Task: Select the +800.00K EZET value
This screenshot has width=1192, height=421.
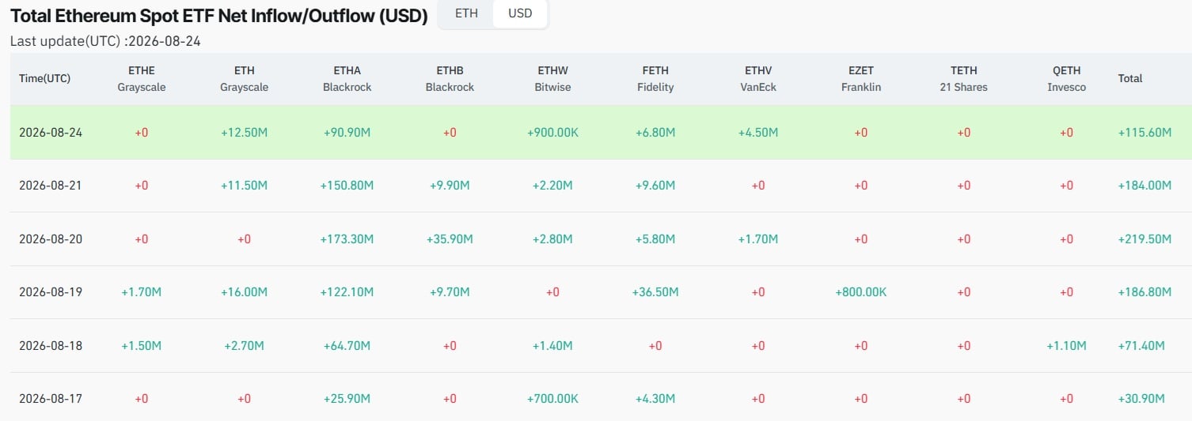Action: click(861, 292)
